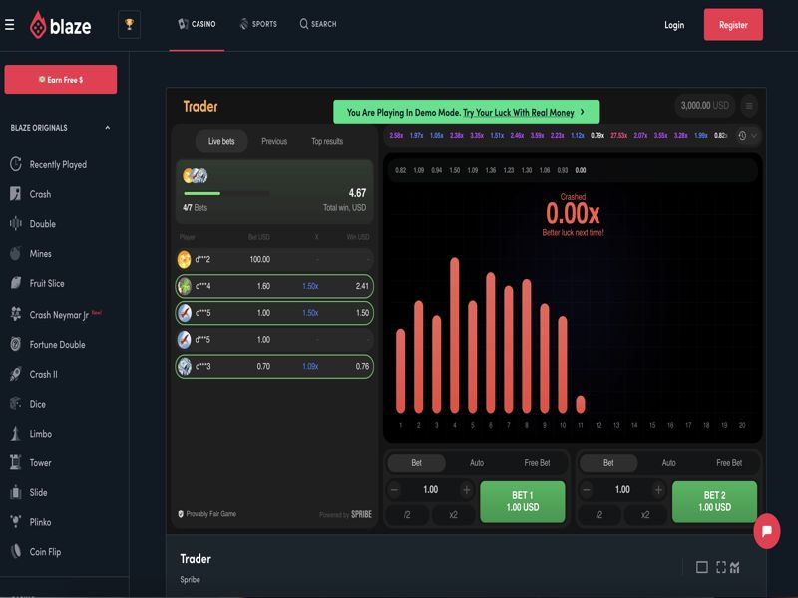798x598 pixels.
Task: Click the first bet amount field
Action: [431, 490]
